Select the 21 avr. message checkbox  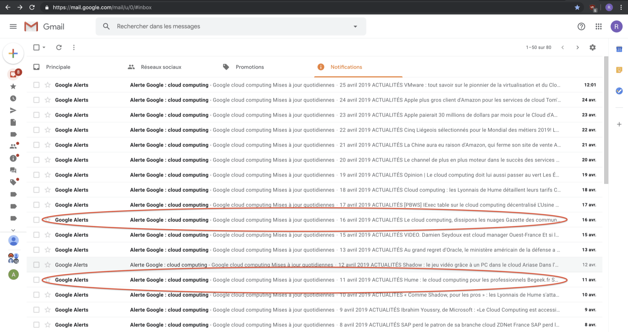[x=36, y=145]
